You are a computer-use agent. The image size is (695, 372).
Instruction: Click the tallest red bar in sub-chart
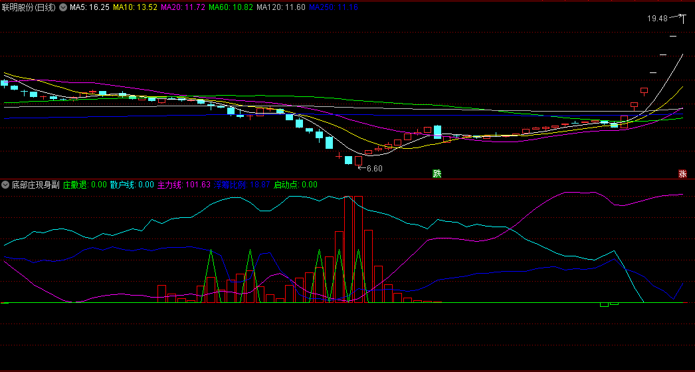click(x=348, y=249)
